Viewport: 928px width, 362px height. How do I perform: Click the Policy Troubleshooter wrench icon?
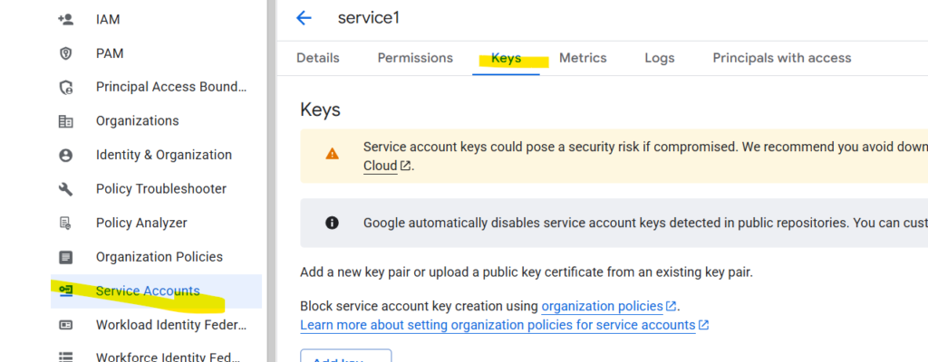65,189
